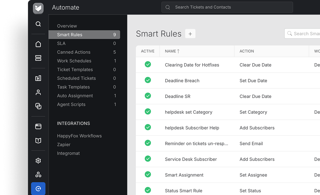Screen dimensions: 320x195
Task: Click the Search Tickets and Contacts field
Action: (x=227, y=7)
